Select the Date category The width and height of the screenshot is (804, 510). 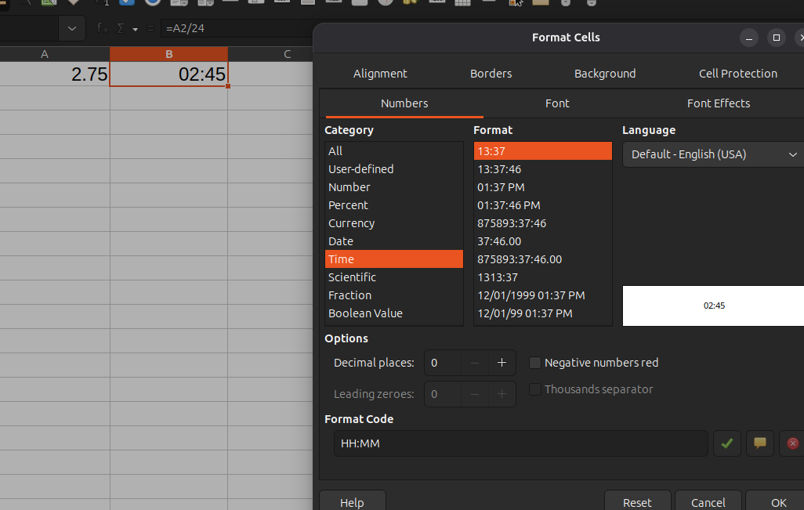(394, 241)
